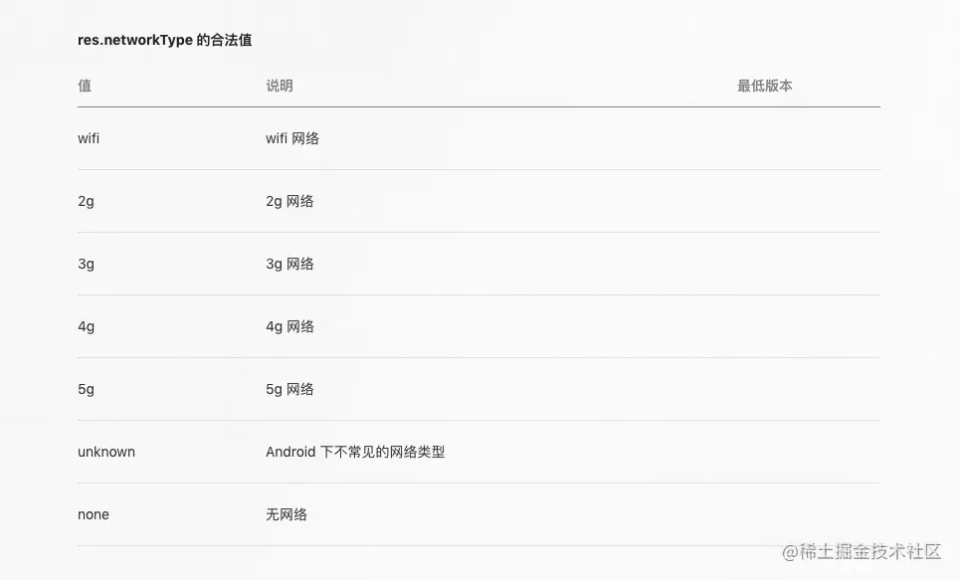Click the none value cell
960x580 pixels.
pyautogui.click(x=94, y=514)
